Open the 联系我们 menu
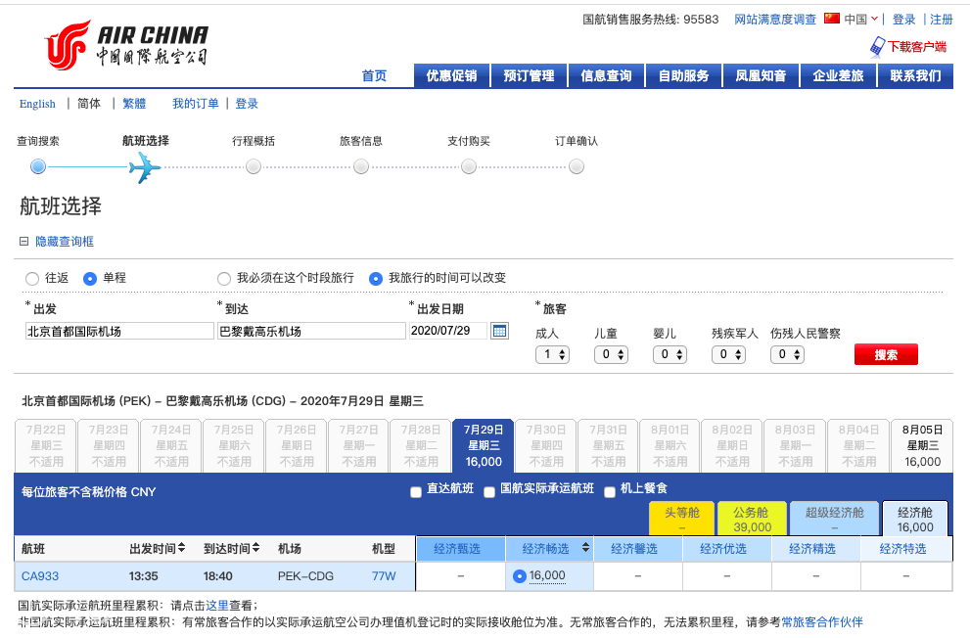970x638 pixels. coord(915,76)
